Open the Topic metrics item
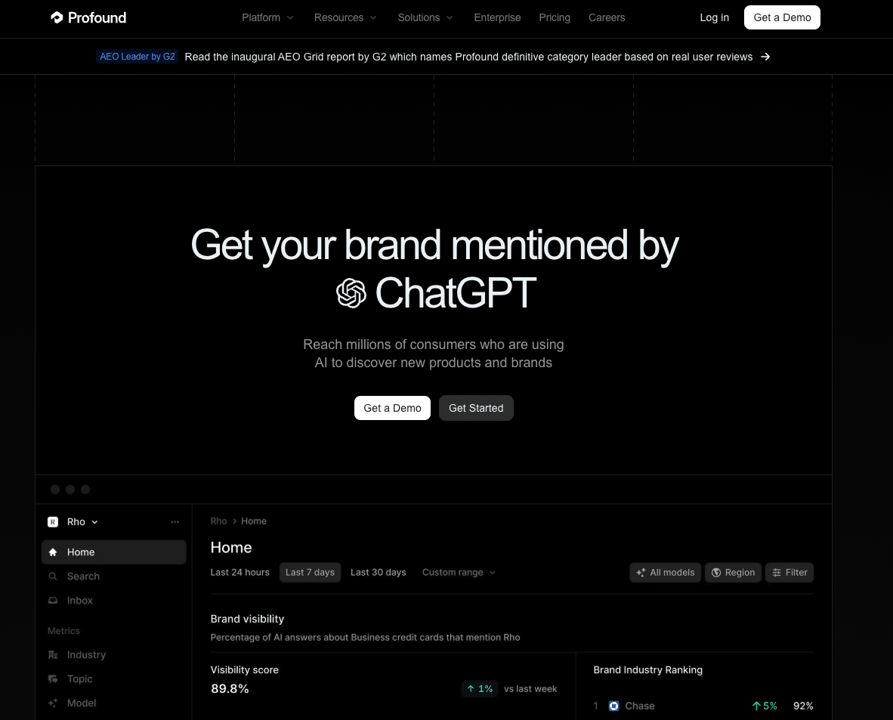 click(114, 679)
